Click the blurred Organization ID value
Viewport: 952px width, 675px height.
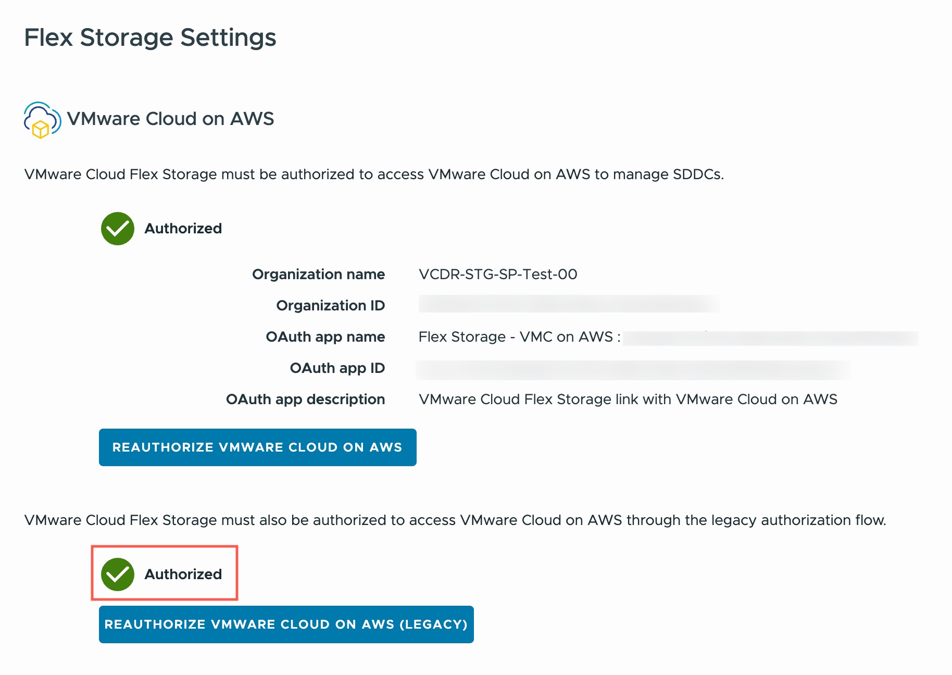click(569, 304)
